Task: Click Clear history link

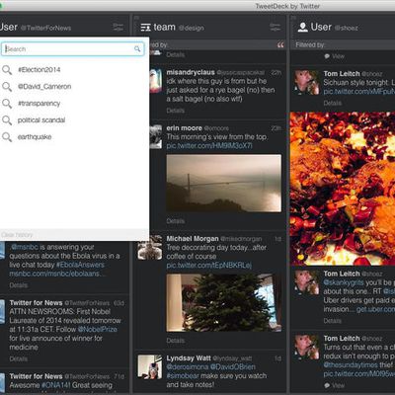Action: [x=17, y=235]
